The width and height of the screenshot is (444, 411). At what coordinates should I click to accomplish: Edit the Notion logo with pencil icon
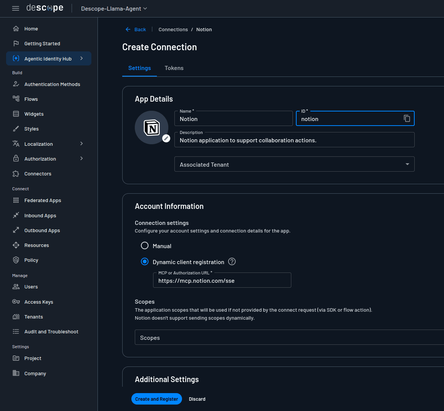tap(166, 139)
